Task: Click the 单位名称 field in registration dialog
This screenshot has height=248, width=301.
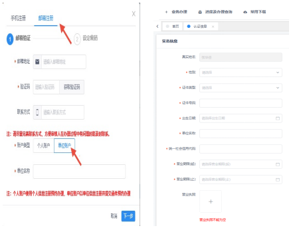Action: 79,172
